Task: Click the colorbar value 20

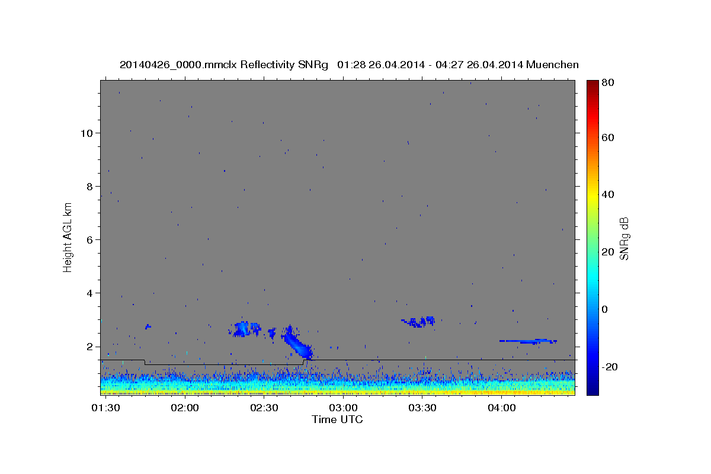Action: (x=609, y=252)
